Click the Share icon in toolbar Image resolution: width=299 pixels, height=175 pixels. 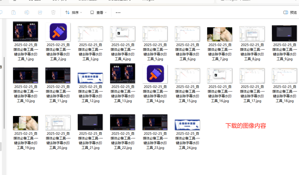pyautogui.click(x=40, y=12)
